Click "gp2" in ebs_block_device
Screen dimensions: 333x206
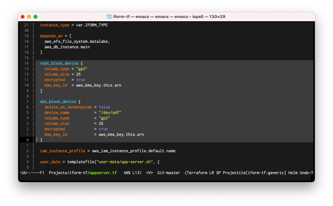click(x=104, y=118)
